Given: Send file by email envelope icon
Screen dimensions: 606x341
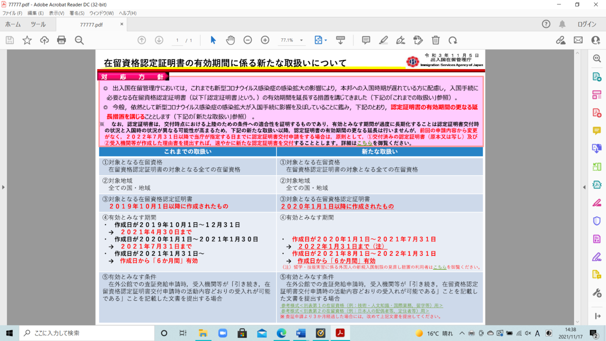Looking at the screenshot, I should coord(578,40).
